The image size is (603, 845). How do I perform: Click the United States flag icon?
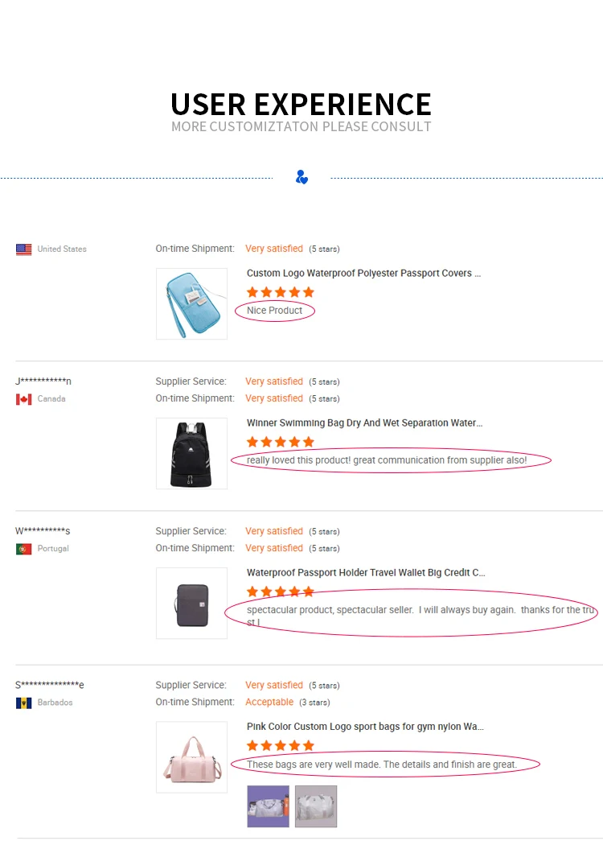23,249
